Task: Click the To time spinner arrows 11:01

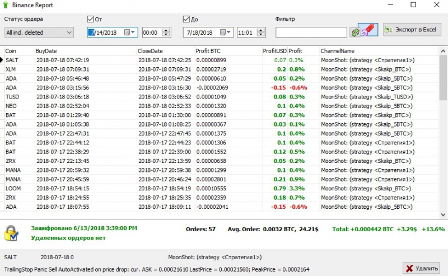Action: coord(260,32)
